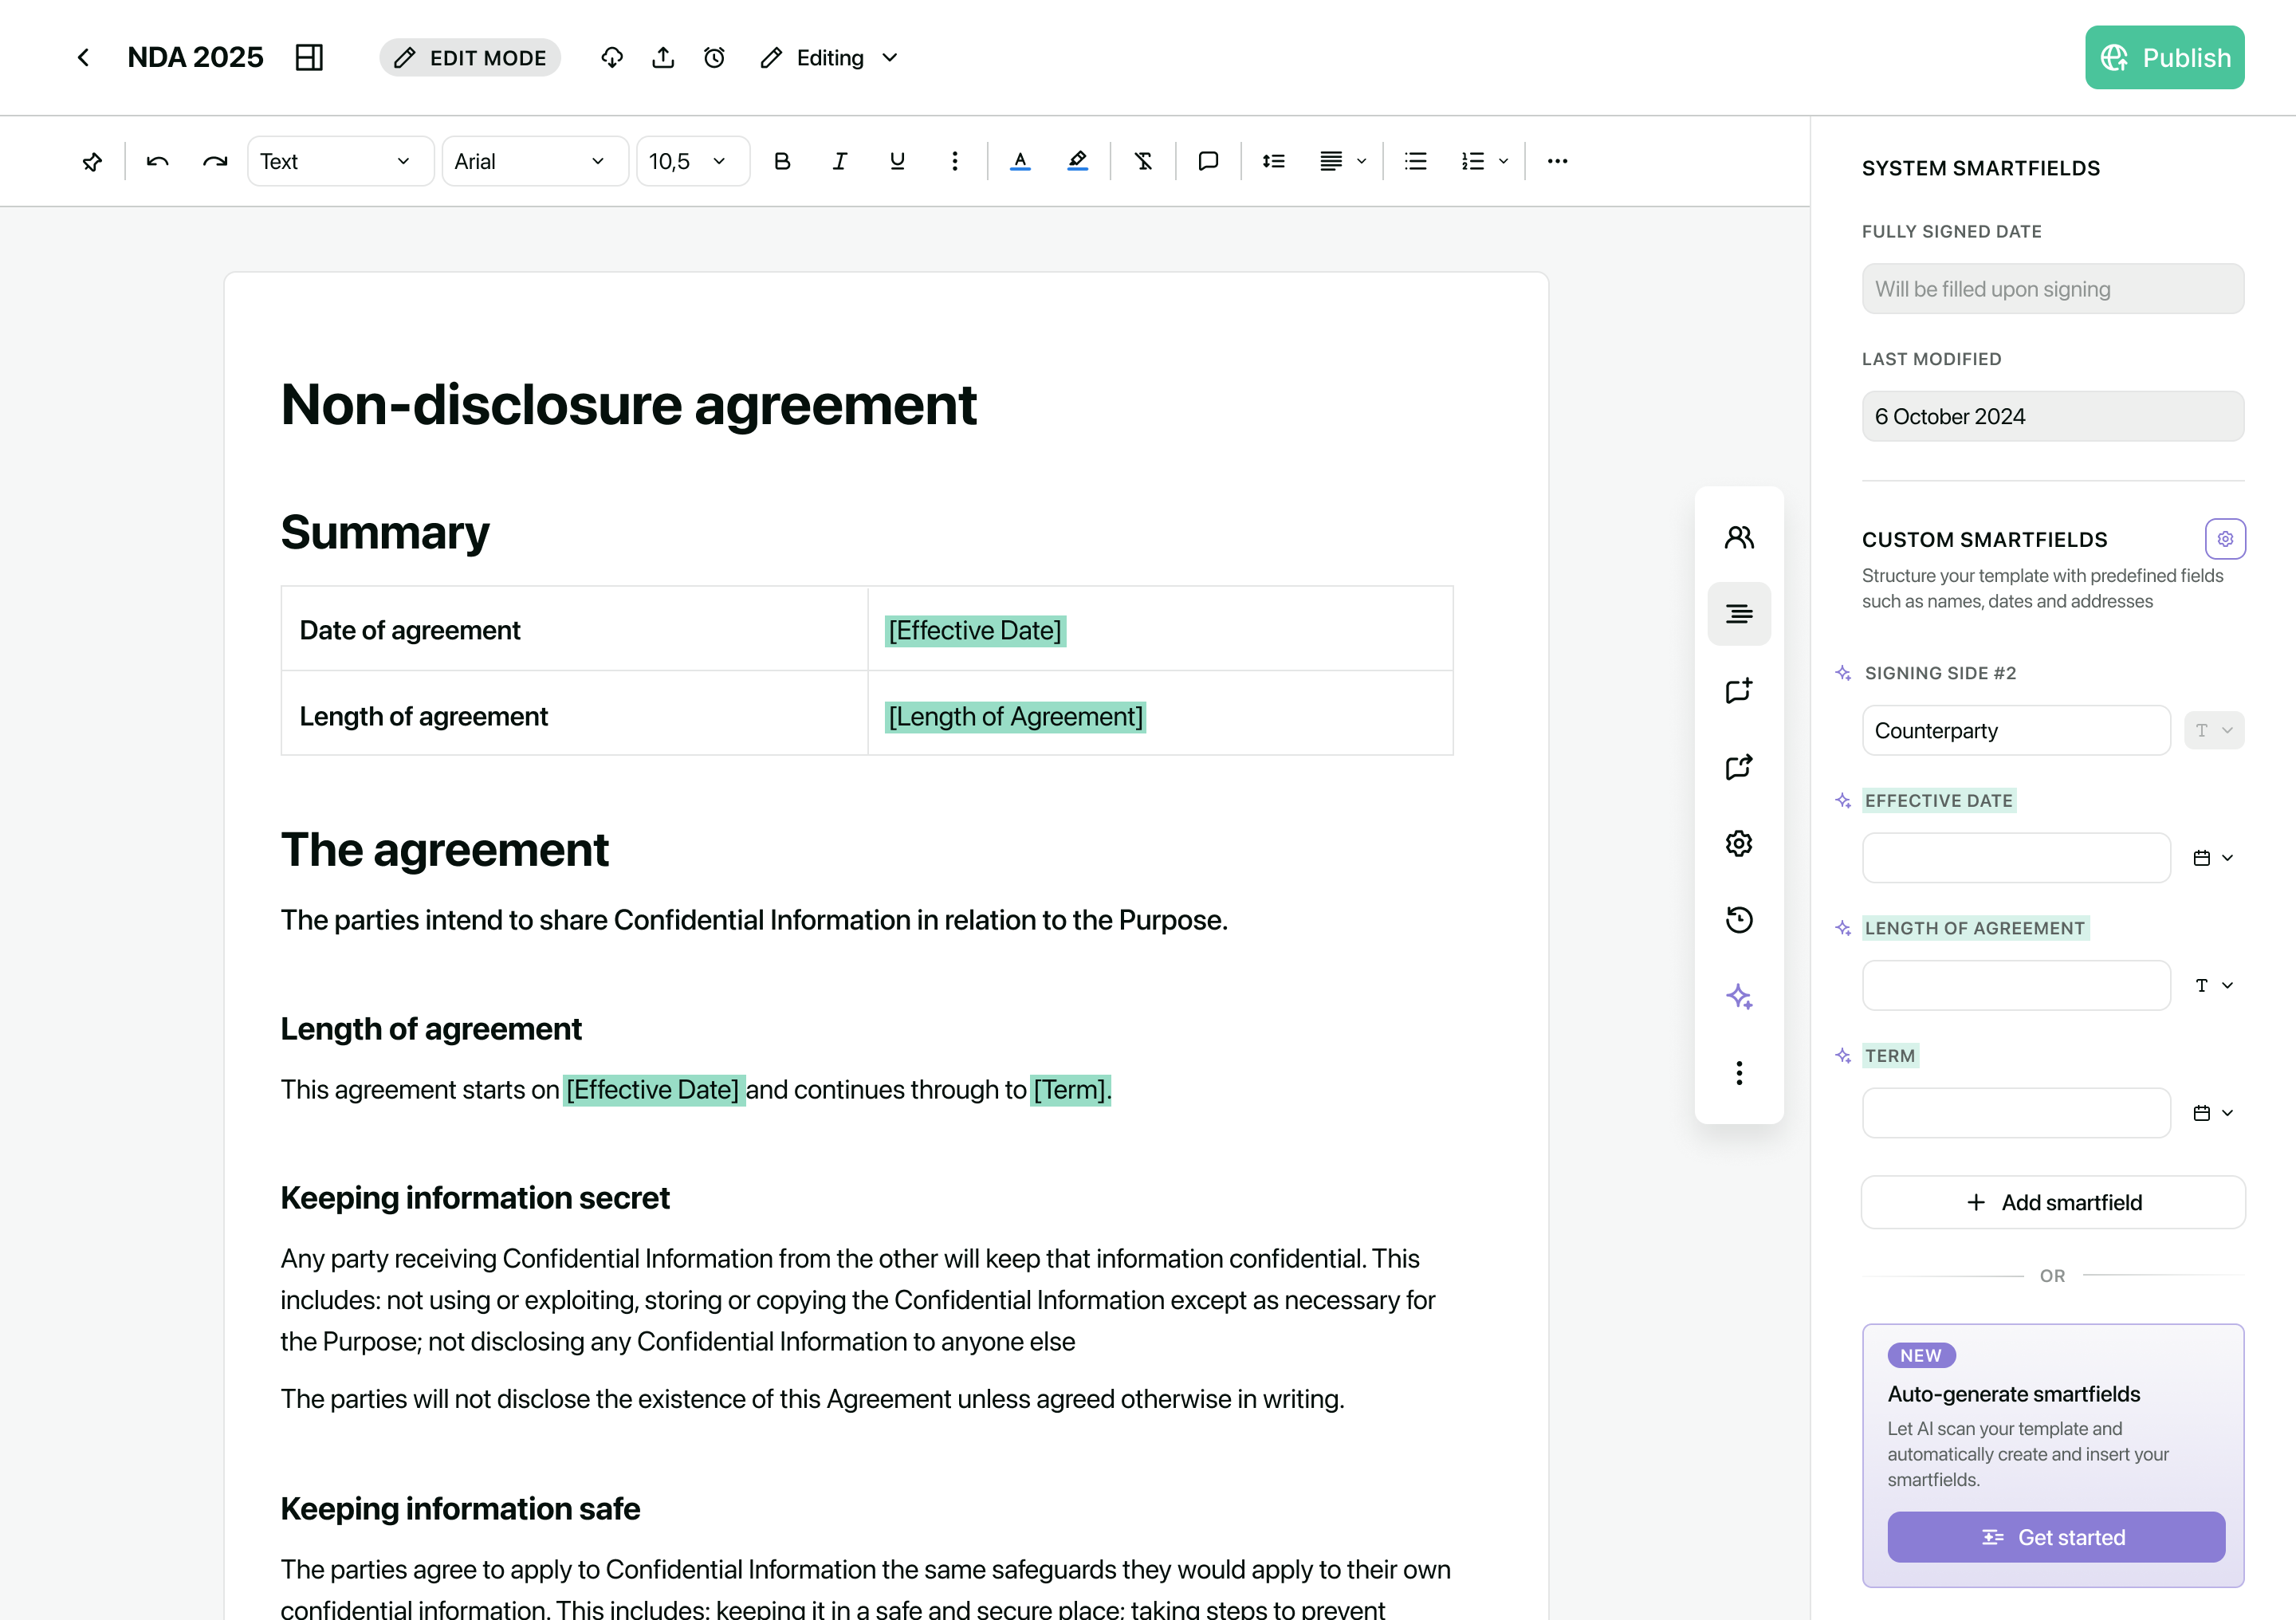Click the AI sparkle icon in the side toolbar
This screenshot has width=2296, height=1620.
[x=1739, y=996]
